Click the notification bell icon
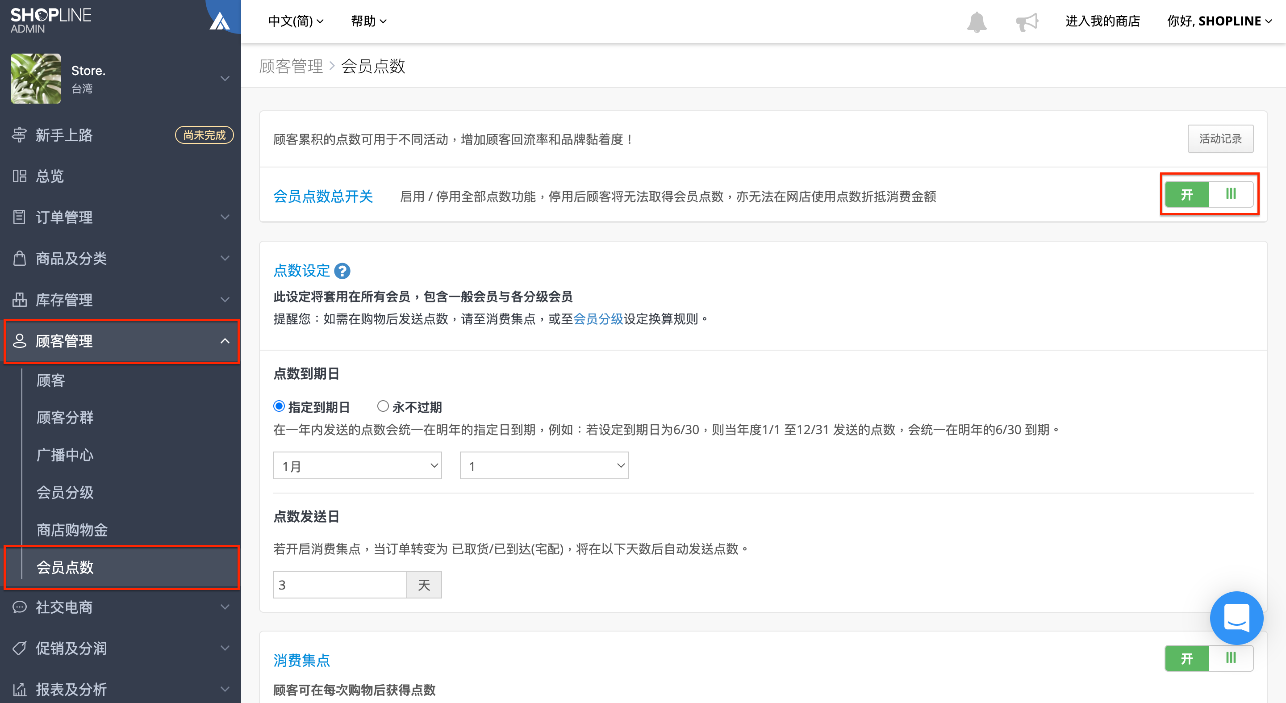Viewport: 1286px width, 703px height. (977, 21)
